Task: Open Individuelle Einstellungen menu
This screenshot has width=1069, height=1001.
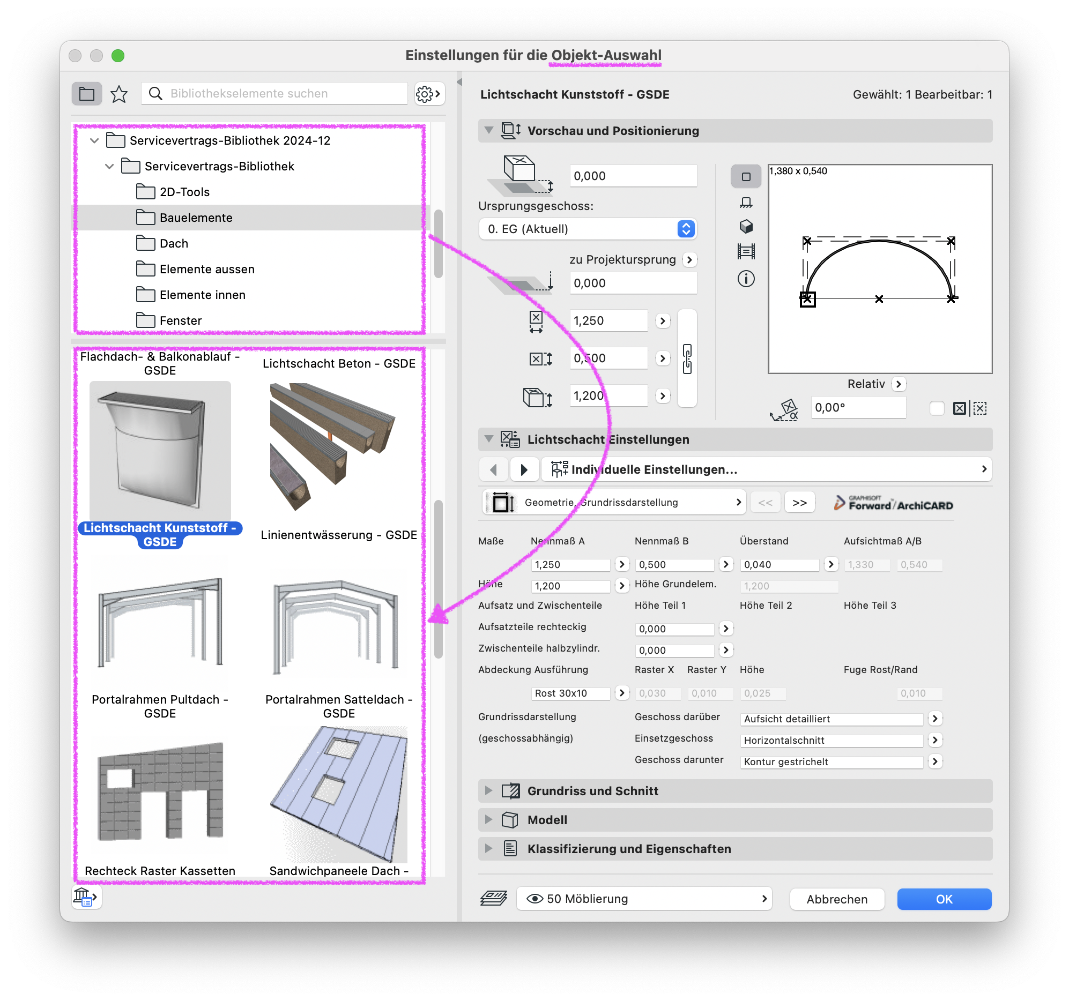Action: [x=766, y=469]
